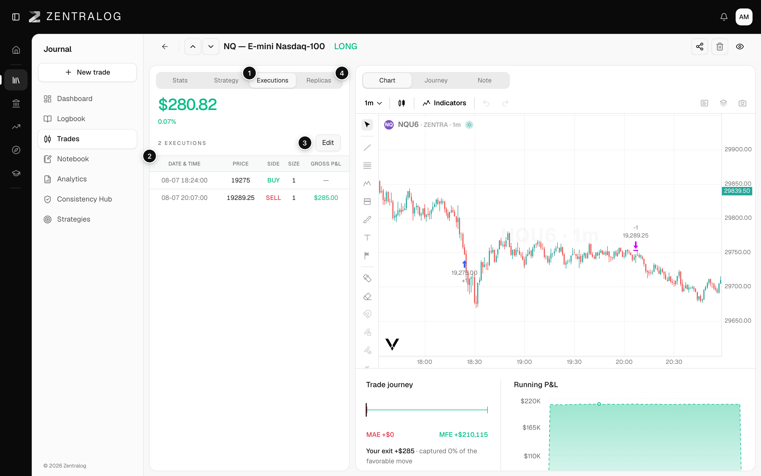The height and width of the screenshot is (476, 761).
Task: Create a New trade
Action: point(87,72)
